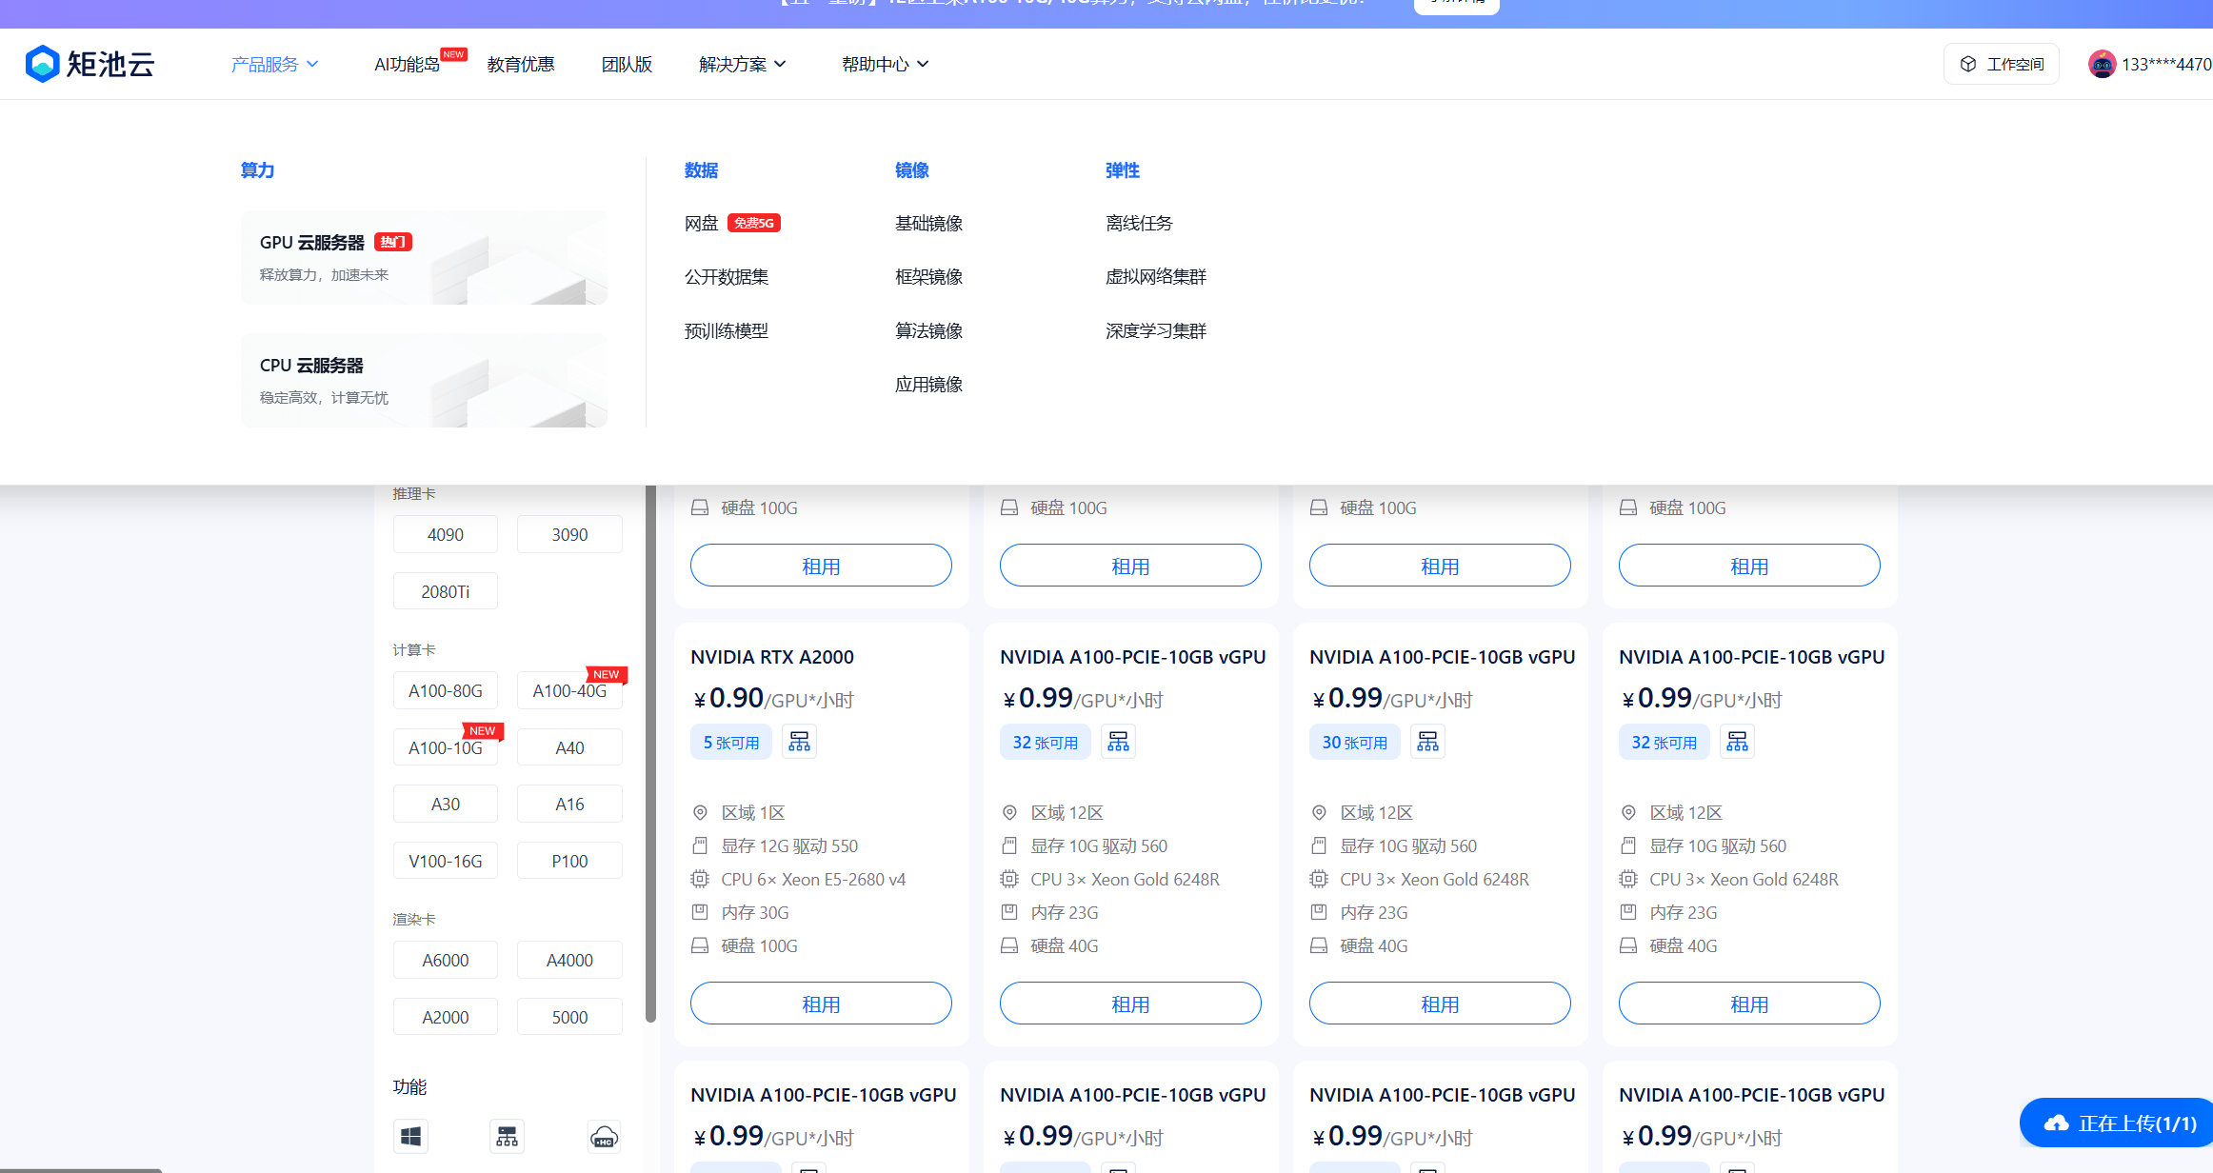Toggle the A6000 render card filter
Viewport: 2213px width, 1173px height.
446,960
